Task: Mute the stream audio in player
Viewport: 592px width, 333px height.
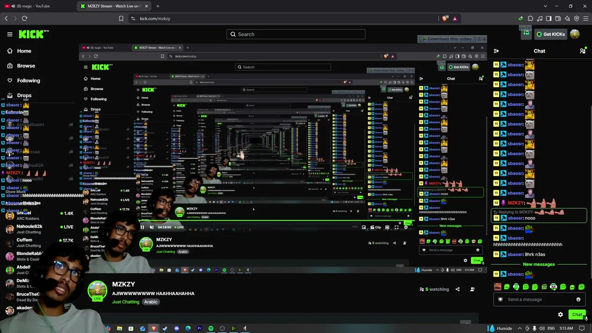Action: tap(152, 227)
